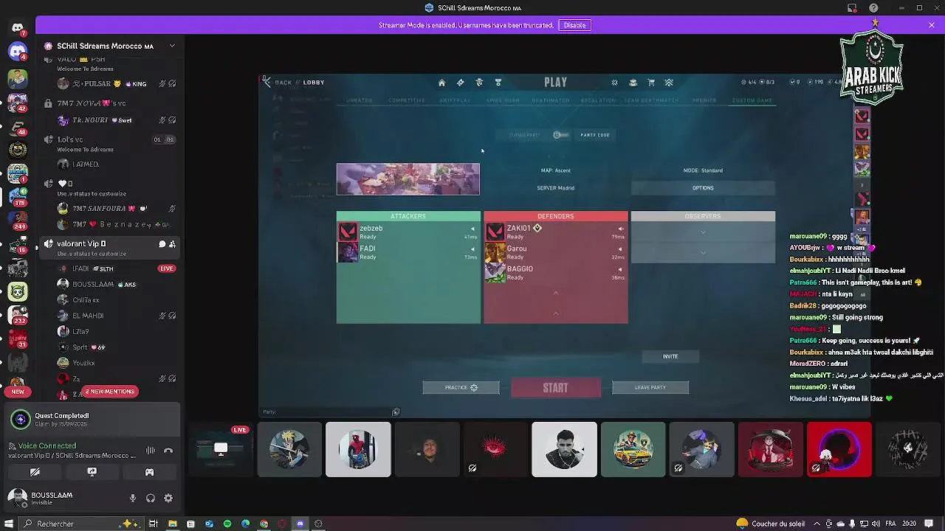The height and width of the screenshot is (531, 945).
Task: Switch to the Premier mode tab
Action: 704,100
